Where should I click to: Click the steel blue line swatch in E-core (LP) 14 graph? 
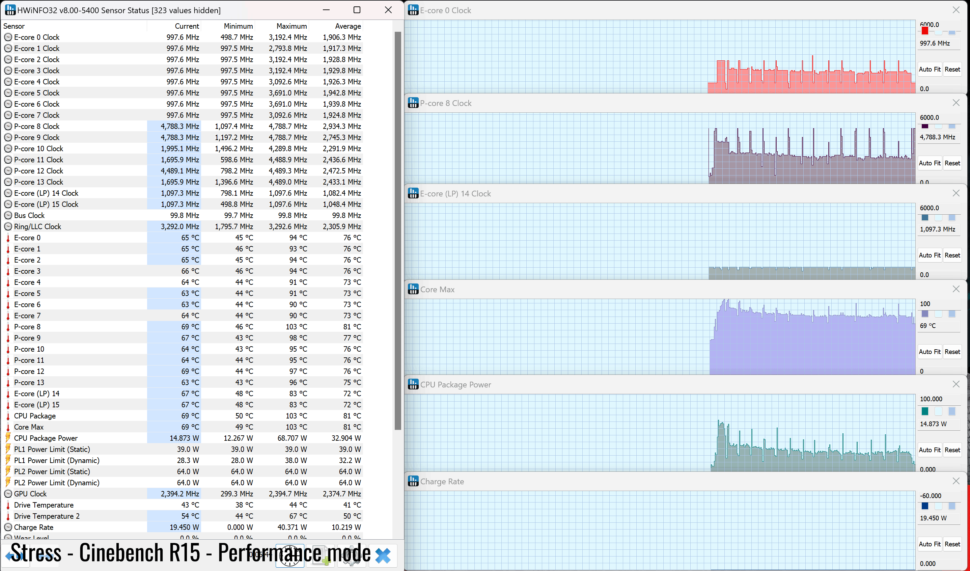click(x=925, y=218)
